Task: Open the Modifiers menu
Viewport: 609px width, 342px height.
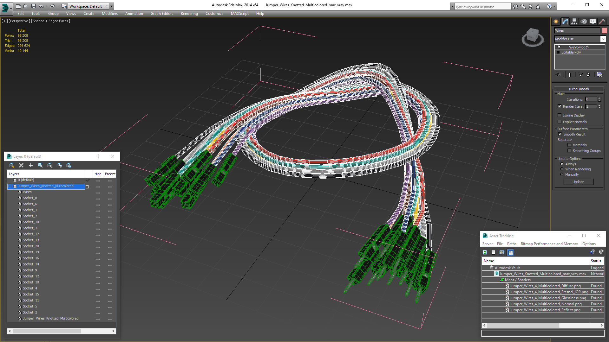Action: pos(109,14)
